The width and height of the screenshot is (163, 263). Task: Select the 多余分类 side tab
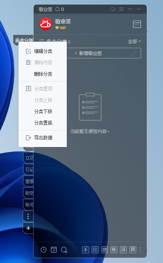[24, 41]
